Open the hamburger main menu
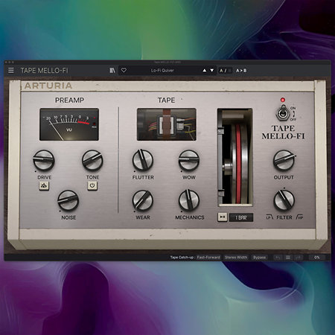The width and height of the screenshot is (335, 335). pos(11,71)
